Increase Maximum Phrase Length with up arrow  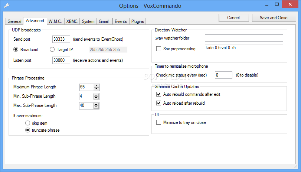coord(96,85)
